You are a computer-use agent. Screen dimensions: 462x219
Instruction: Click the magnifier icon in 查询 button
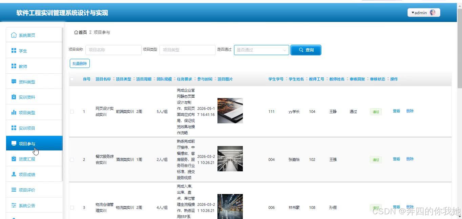(x=301, y=50)
